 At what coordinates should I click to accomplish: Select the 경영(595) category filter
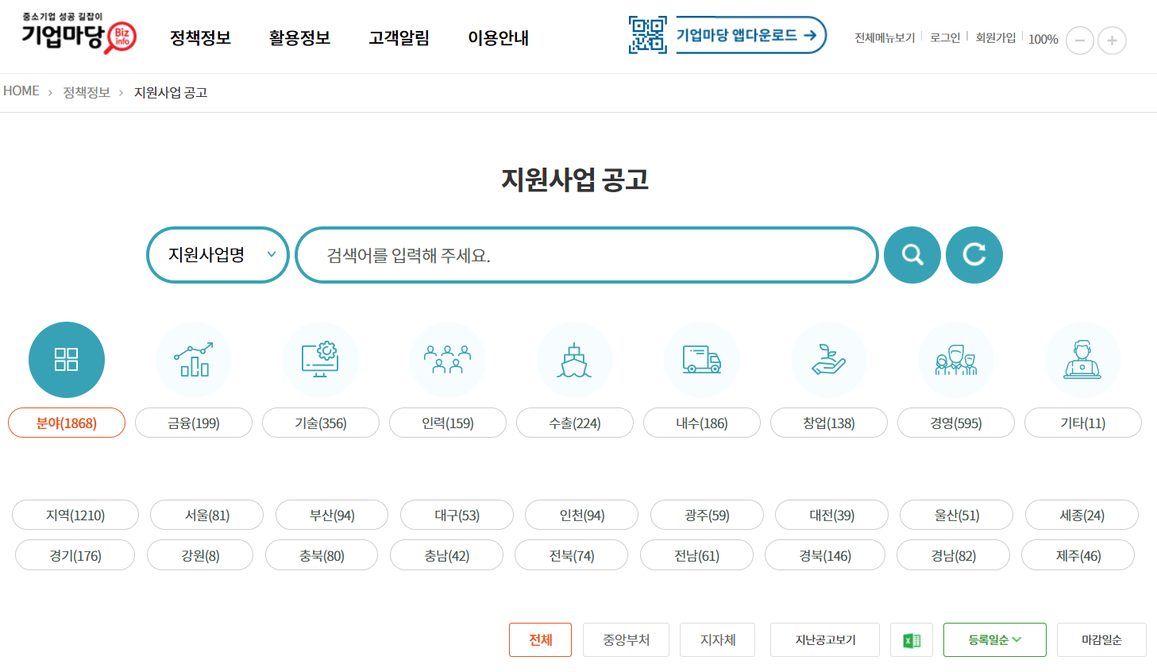point(955,423)
